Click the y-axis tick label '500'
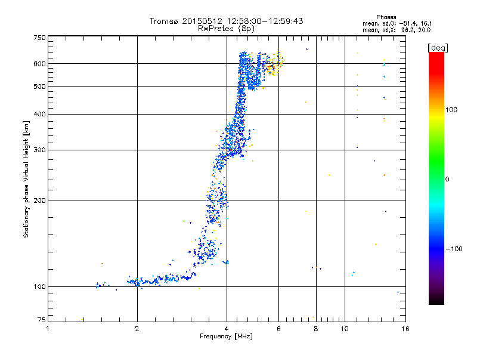Screen dimensions: 477x358 (40, 87)
